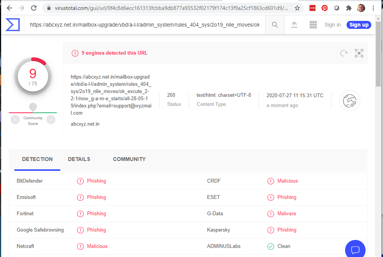Click the Chrome profile avatar
This screenshot has width=383, height=257.
(361, 8)
